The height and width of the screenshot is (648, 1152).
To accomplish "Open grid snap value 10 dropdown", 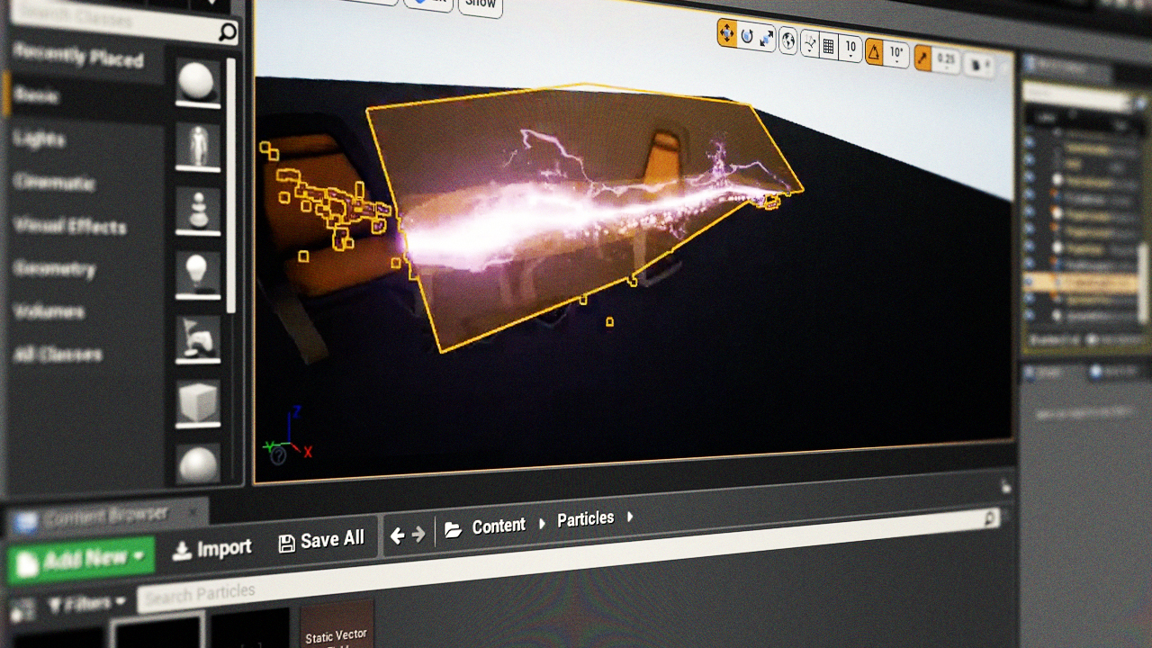I will point(850,49).
